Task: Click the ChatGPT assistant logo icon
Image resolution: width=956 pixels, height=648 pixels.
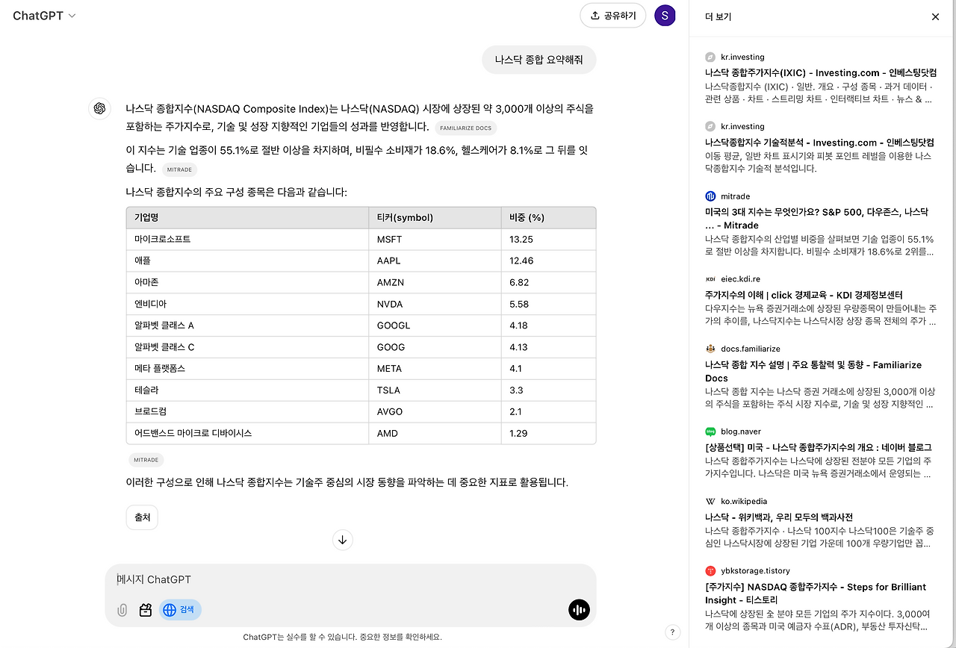Action: click(99, 109)
